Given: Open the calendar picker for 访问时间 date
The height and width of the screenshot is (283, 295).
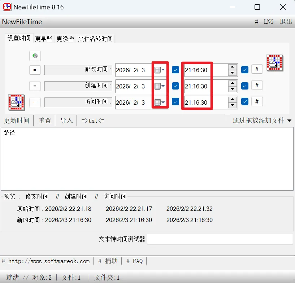Looking at the screenshot, I should point(160,103).
